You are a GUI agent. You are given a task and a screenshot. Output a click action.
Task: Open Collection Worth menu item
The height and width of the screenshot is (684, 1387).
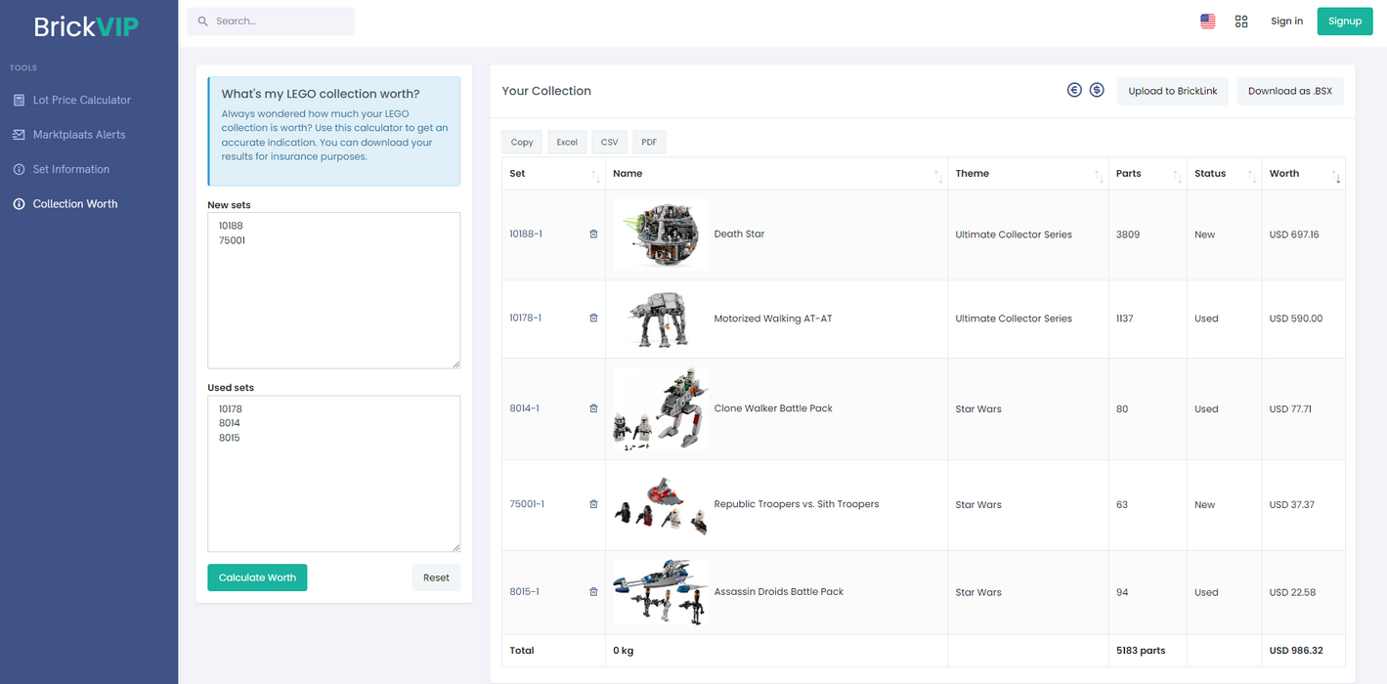[75, 204]
